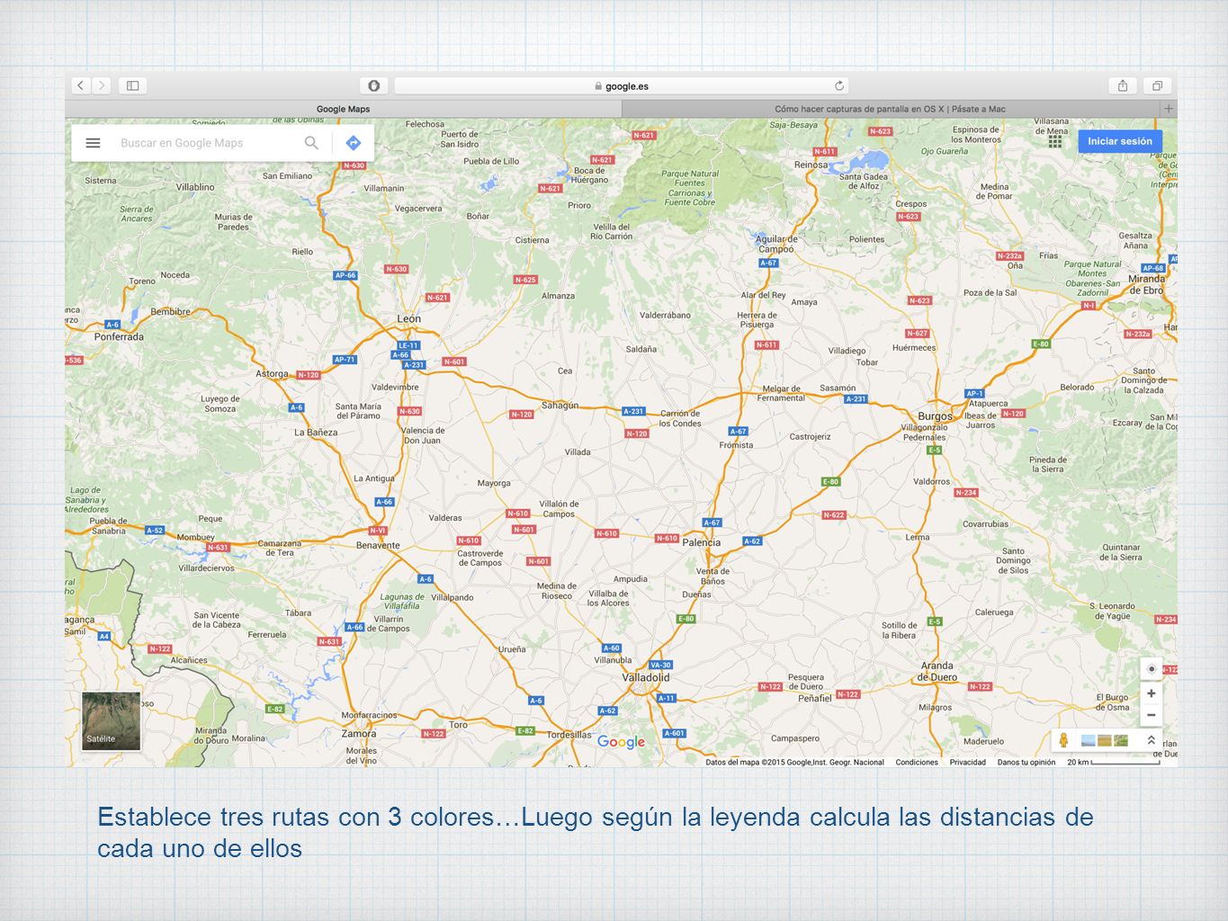Click the La Bañeza town label
Screen dimensions: 1228x921
[316, 432]
